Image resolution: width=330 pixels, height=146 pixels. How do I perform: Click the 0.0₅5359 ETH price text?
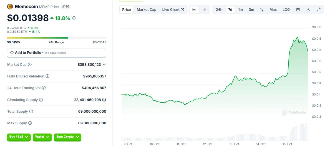pos(17,32)
